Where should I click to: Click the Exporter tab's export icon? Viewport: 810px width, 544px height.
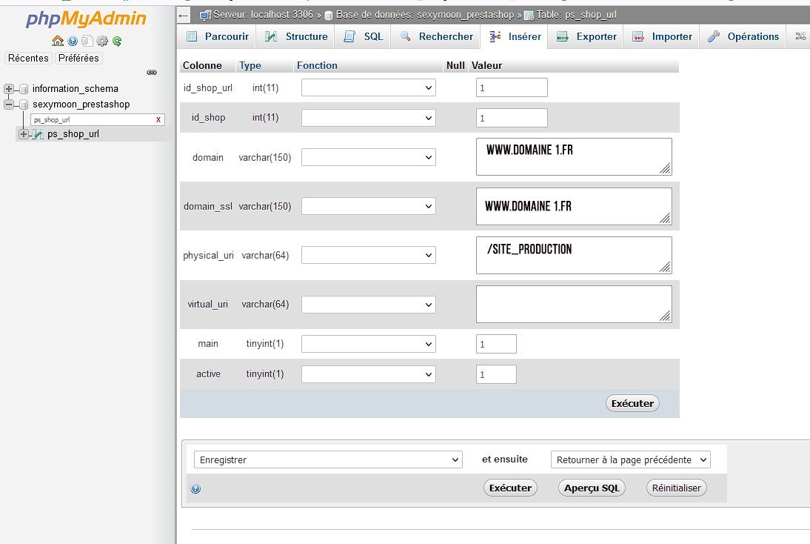[x=563, y=36]
